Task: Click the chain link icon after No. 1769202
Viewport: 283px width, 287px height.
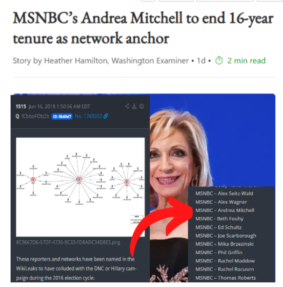Action: (106, 116)
